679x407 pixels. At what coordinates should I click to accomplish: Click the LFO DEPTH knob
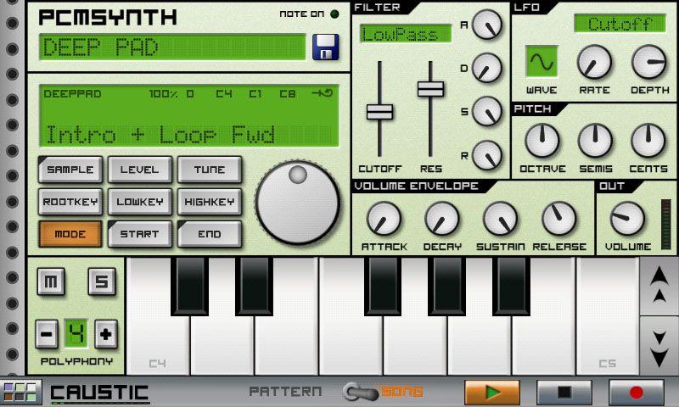pyautogui.click(x=648, y=62)
